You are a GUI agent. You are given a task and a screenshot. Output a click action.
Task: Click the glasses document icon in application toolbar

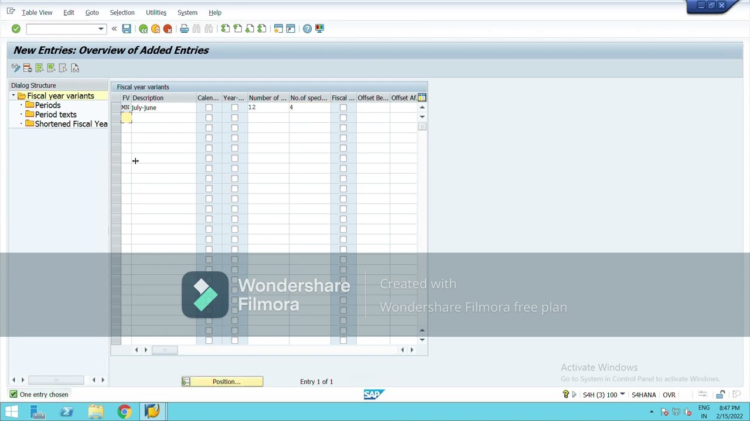(75, 68)
